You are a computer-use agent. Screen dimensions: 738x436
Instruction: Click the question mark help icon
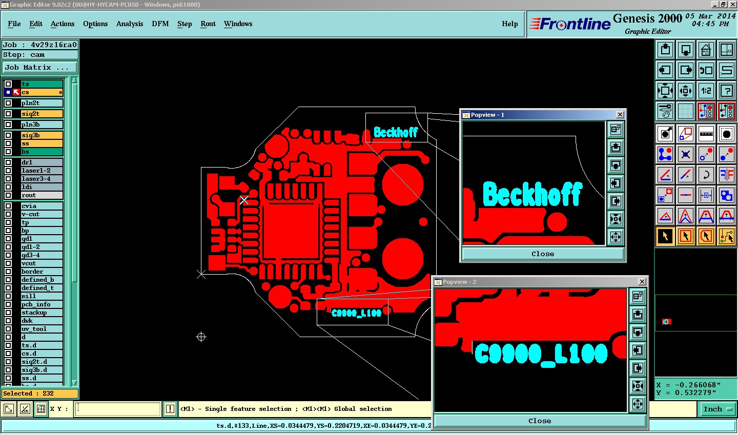tap(727, 91)
